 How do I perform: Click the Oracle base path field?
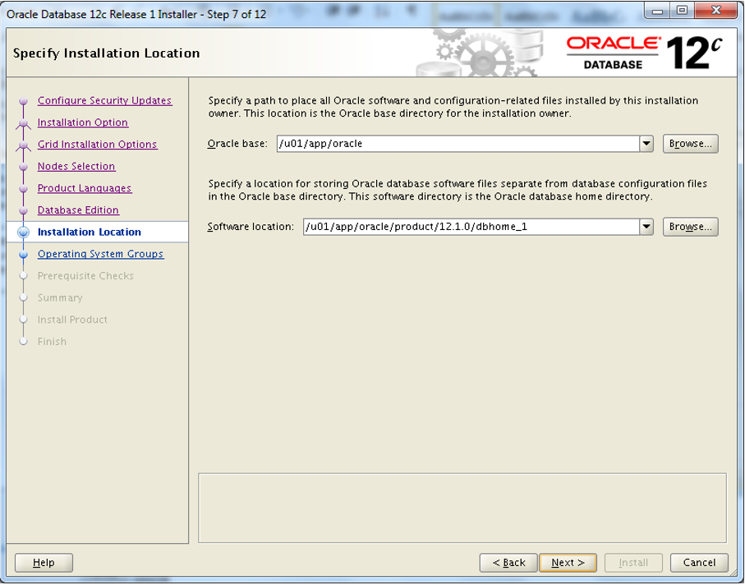click(458, 144)
